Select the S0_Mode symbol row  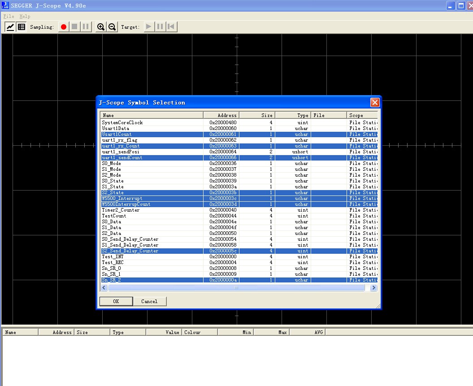pyautogui.click(x=239, y=164)
